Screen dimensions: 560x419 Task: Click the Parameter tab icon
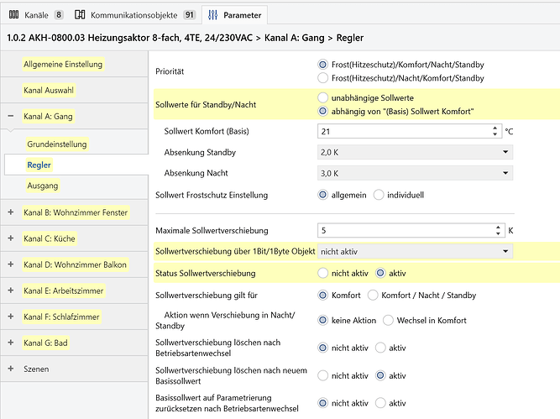[213, 15]
